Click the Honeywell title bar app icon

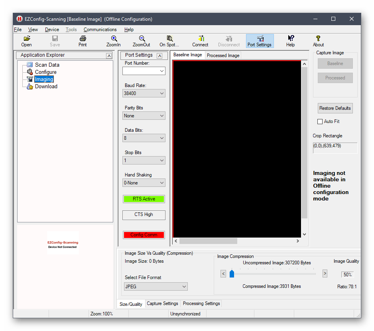pos(19,19)
